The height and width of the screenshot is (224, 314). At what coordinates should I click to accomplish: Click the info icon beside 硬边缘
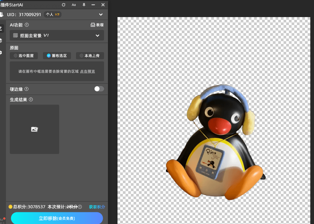point(26,89)
